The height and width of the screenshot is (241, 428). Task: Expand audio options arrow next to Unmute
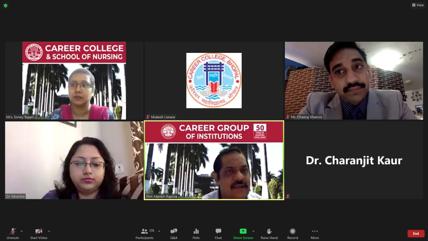(x=22, y=231)
